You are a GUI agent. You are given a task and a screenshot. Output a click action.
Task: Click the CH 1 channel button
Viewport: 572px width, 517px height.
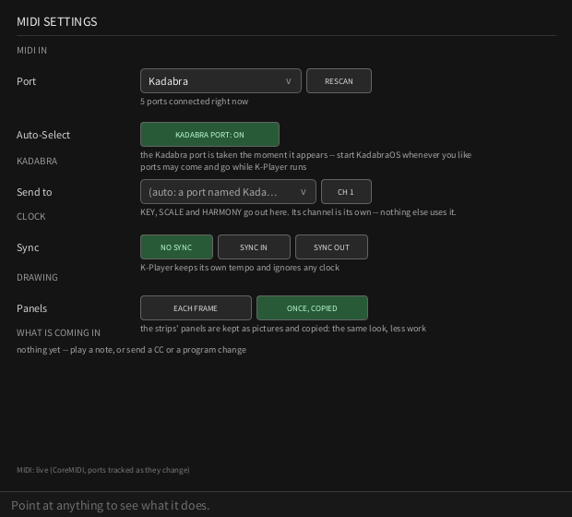(x=346, y=192)
